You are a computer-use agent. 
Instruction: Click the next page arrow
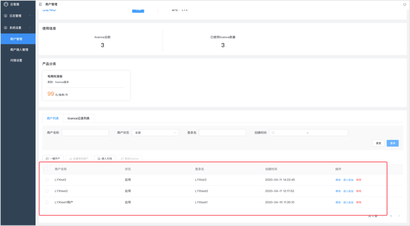point(399,216)
